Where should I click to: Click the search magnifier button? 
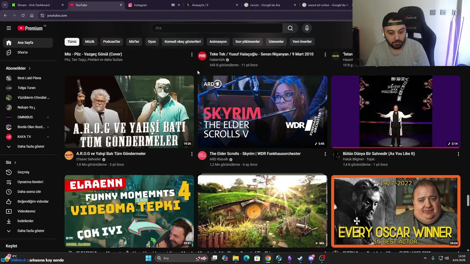tap(290, 28)
